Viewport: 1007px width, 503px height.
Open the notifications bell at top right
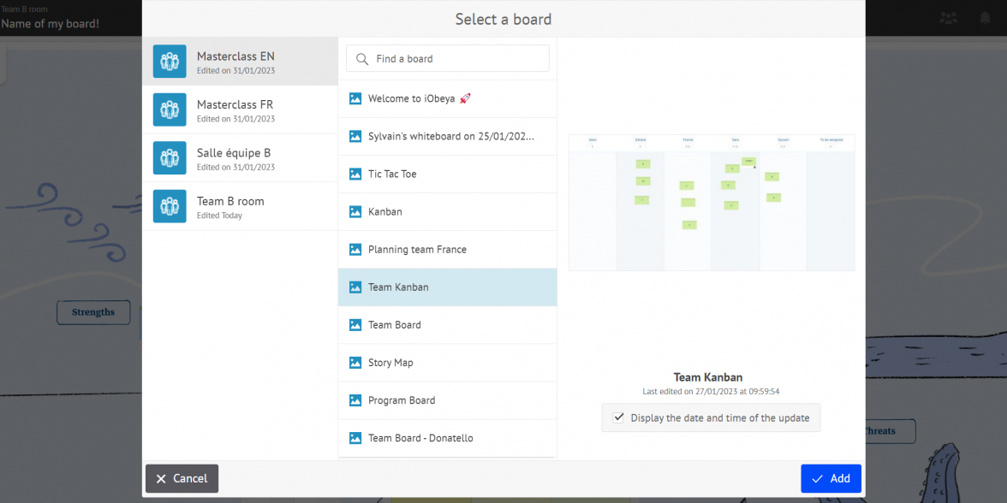(984, 16)
